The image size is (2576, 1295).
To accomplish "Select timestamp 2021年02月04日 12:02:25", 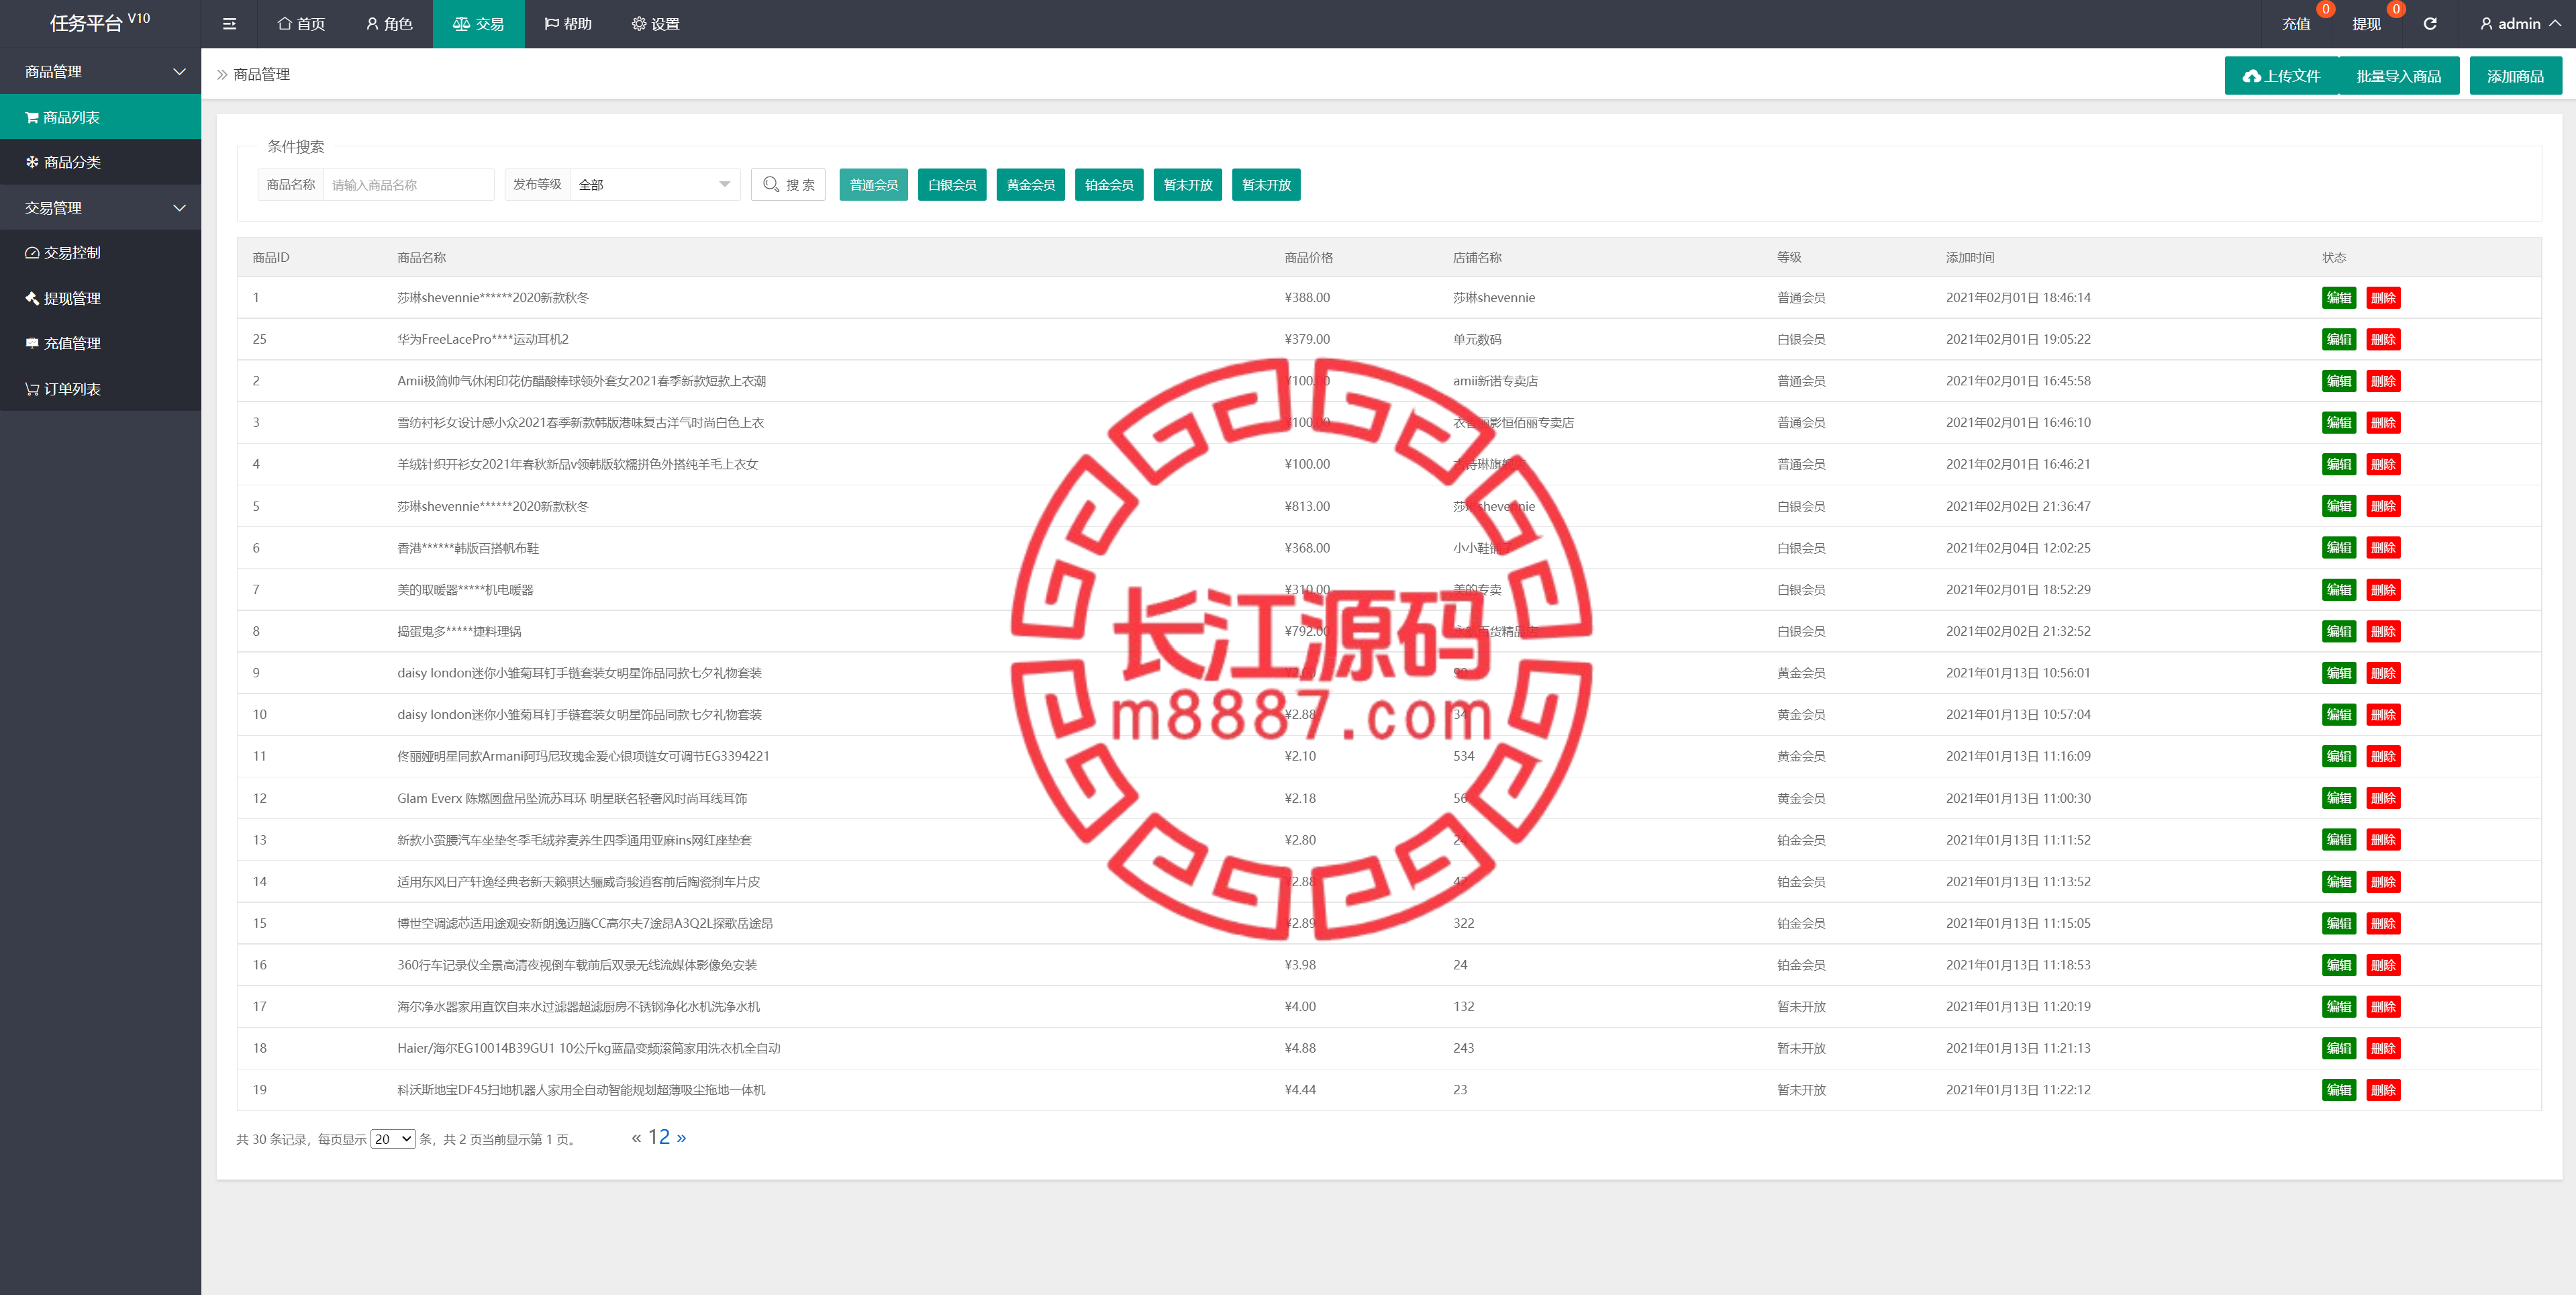I will coord(2018,548).
